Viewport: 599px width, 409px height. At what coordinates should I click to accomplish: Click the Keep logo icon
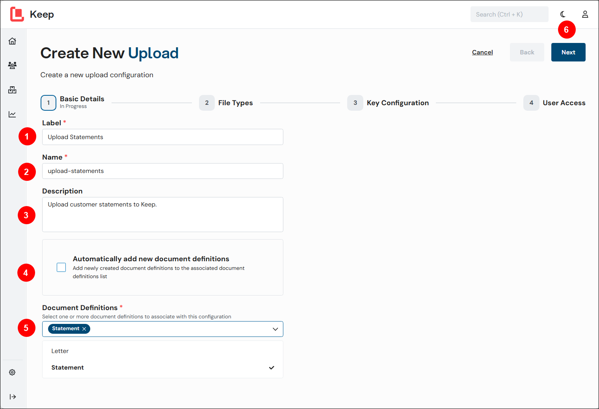tap(17, 14)
